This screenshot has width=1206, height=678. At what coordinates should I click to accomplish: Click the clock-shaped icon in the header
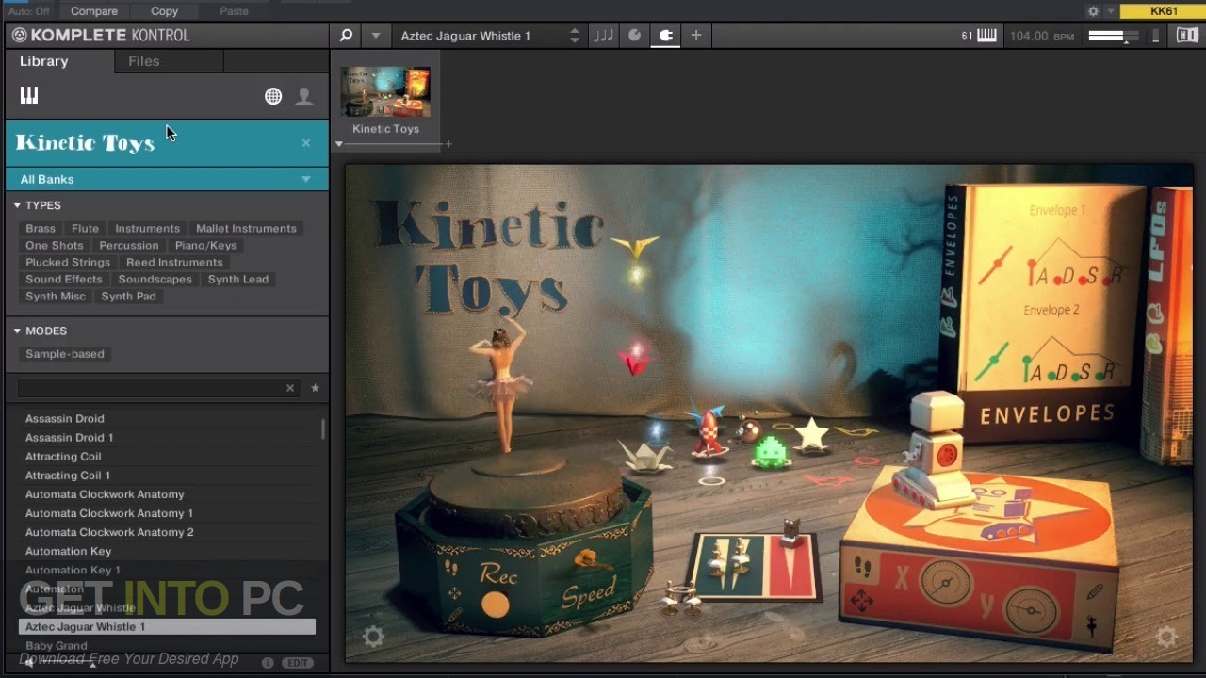pos(635,36)
